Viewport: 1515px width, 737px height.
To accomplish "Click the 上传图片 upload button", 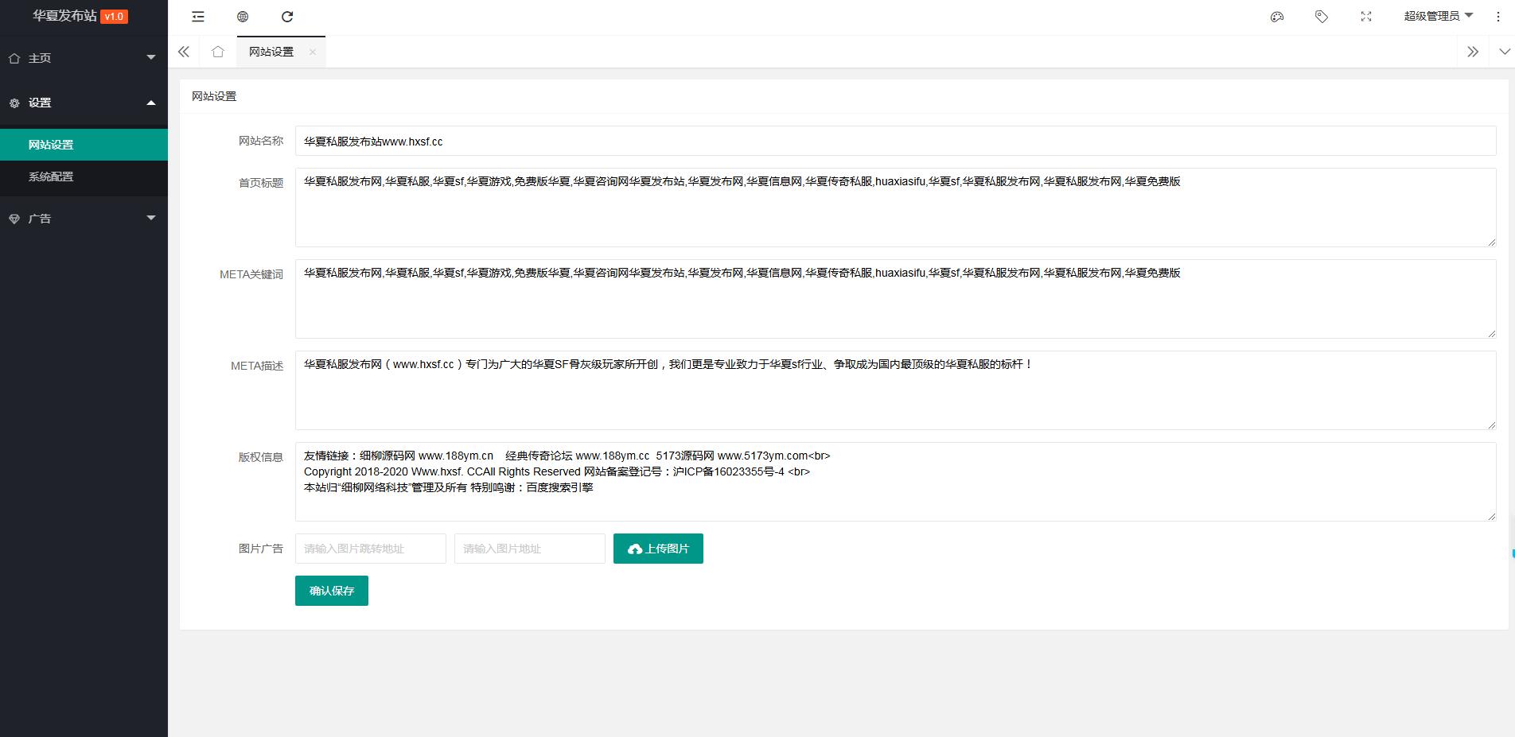I will pos(658,548).
